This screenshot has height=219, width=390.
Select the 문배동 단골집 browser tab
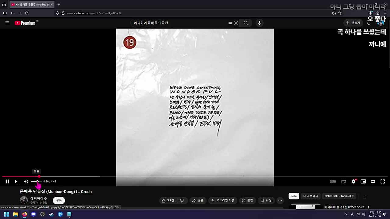pyautogui.click(x=32, y=5)
